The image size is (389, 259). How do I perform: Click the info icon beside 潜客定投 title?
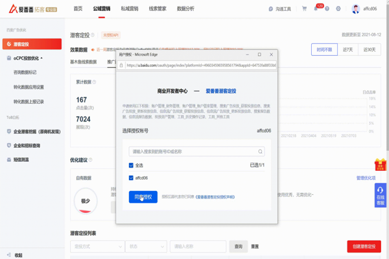[93, 35]
